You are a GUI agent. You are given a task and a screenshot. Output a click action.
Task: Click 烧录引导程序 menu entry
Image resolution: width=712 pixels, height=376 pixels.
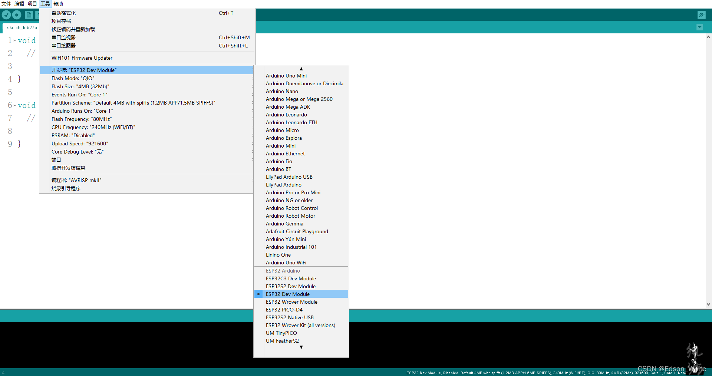point(147,188)
